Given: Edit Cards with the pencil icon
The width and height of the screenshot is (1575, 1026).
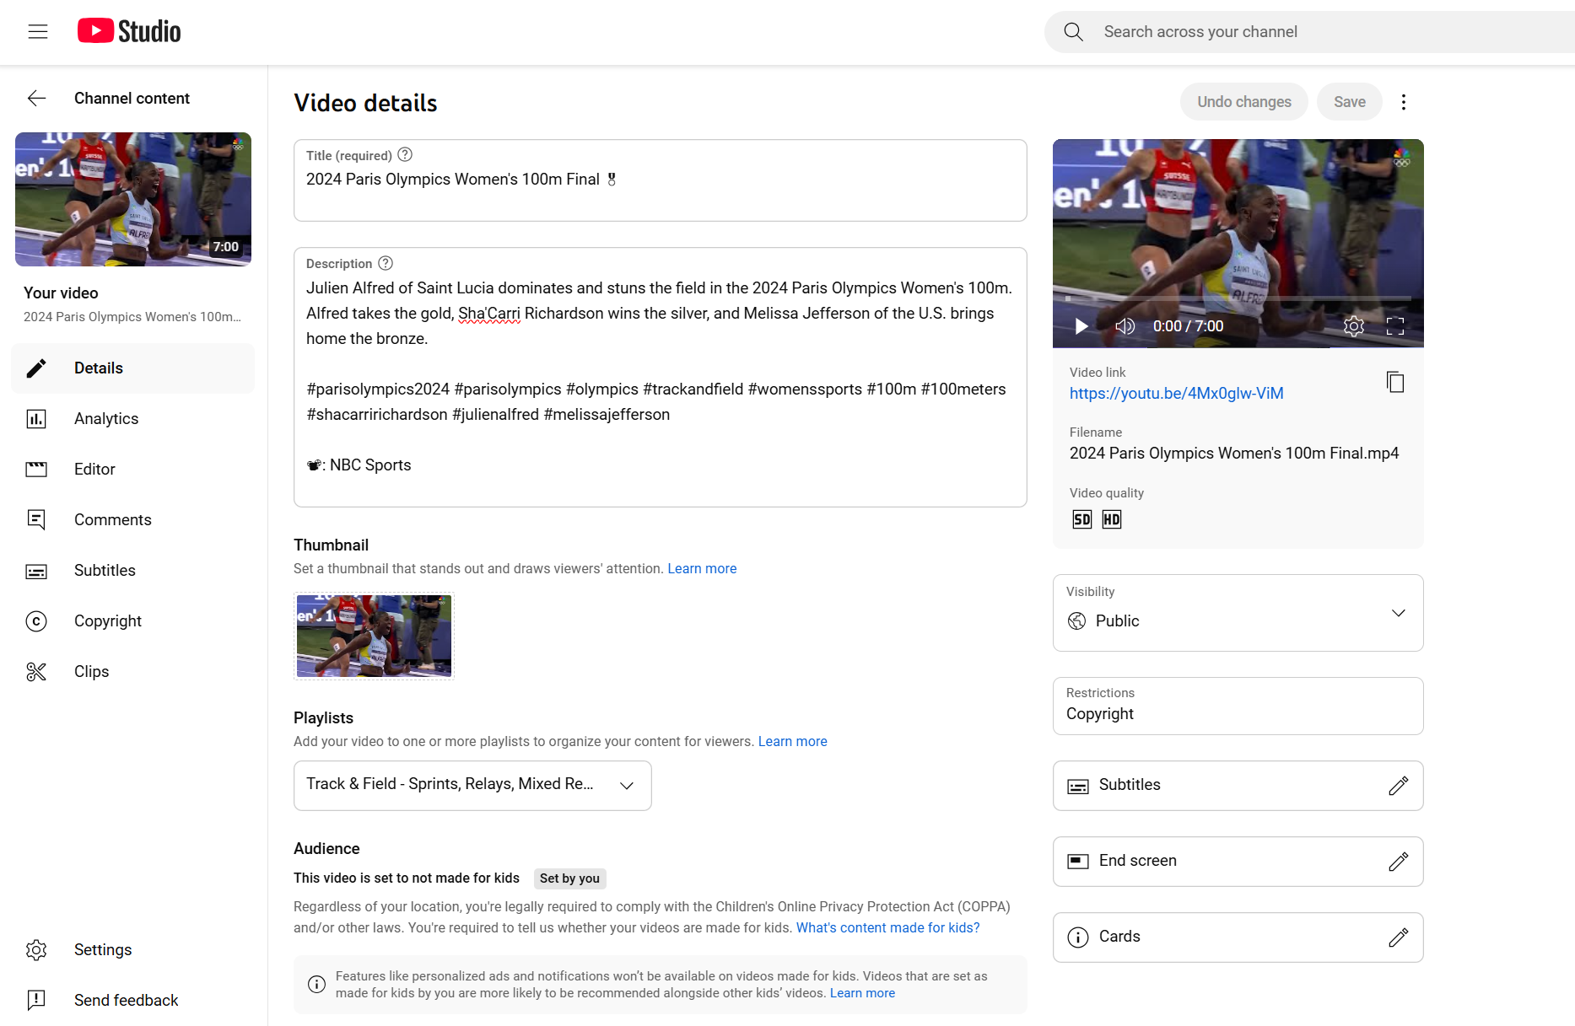Looking at the screenshot, I should tap(1398, 937).
